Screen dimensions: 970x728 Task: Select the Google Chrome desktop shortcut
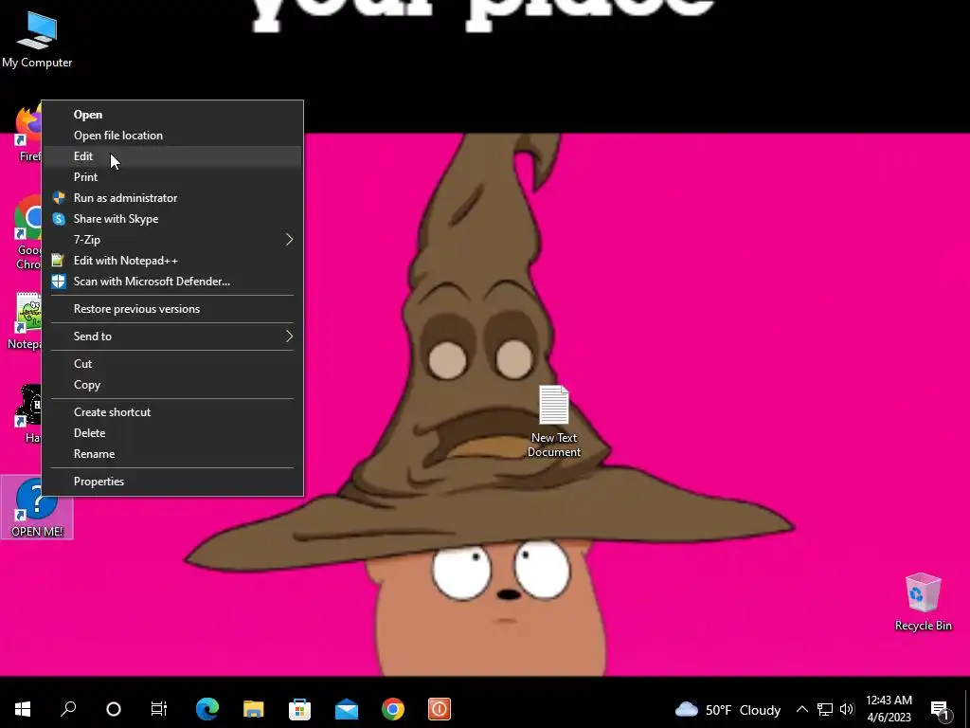(27, 232)
